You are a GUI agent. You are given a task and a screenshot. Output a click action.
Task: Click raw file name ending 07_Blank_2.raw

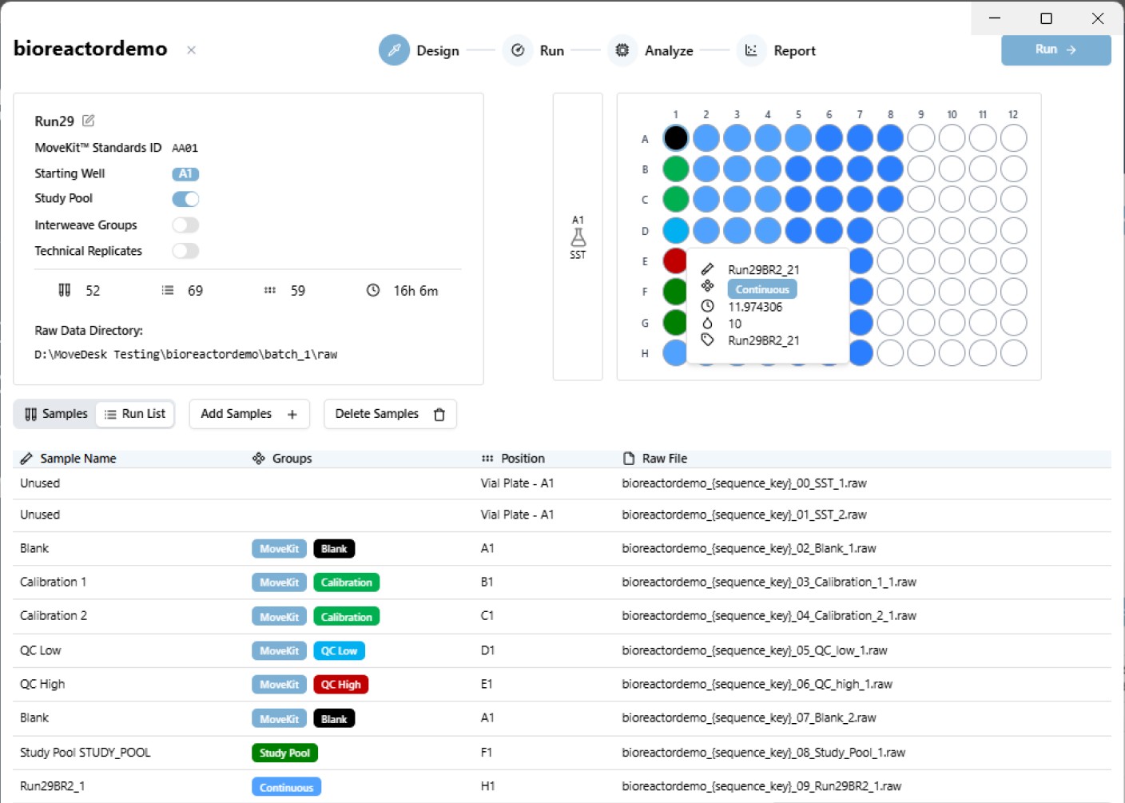749,718
